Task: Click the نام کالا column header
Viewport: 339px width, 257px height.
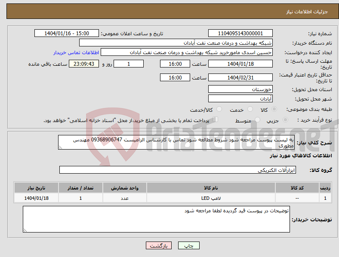Action: [211, 188]
